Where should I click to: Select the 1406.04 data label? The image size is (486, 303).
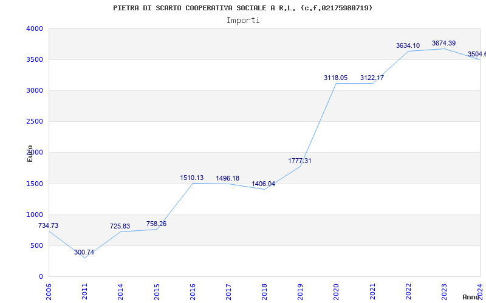(264, 184)
